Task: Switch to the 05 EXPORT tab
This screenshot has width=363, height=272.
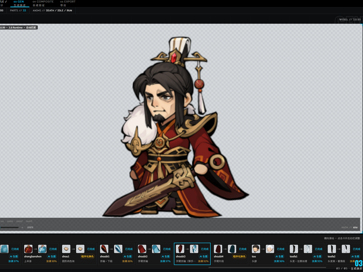Action: pos(68,3)
